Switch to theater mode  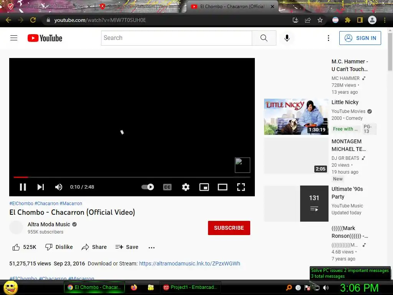[223, 187]
